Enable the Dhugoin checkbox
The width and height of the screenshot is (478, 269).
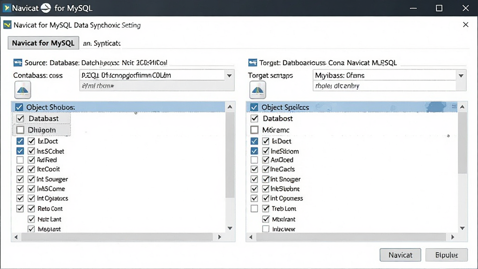click(x=21, y=130)
